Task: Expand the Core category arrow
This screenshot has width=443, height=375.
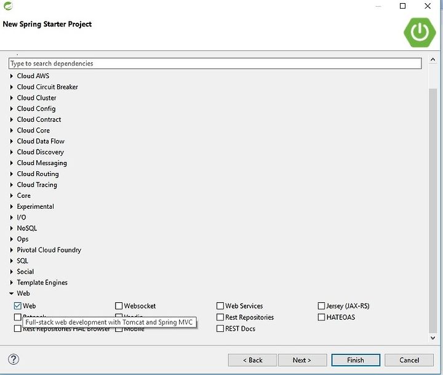Action: tap(11, 195)
